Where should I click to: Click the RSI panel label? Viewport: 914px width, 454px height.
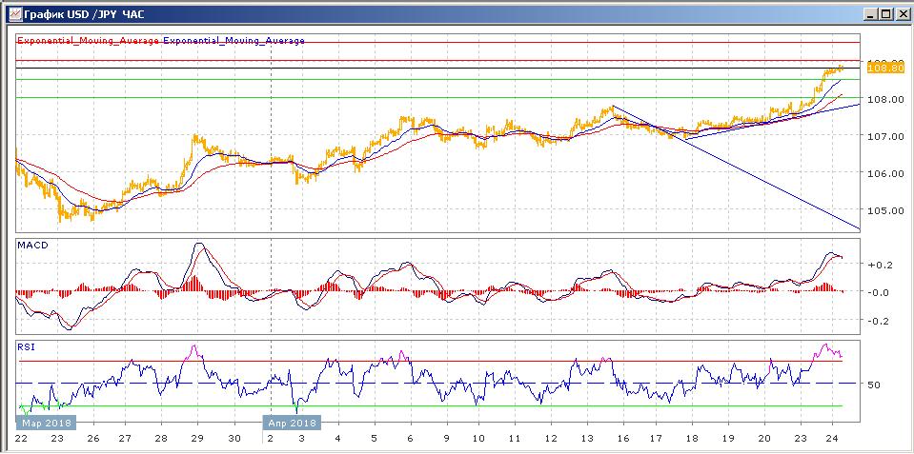[x=26, y=347]
